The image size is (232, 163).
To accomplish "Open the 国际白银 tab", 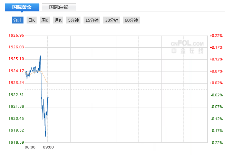I will point(59,7).
